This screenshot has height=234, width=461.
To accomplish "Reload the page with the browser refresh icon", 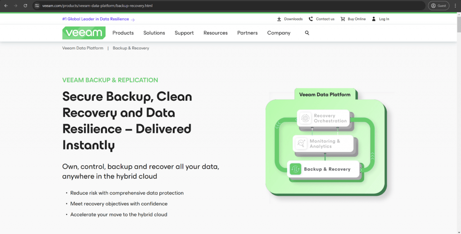I will 25,6.
